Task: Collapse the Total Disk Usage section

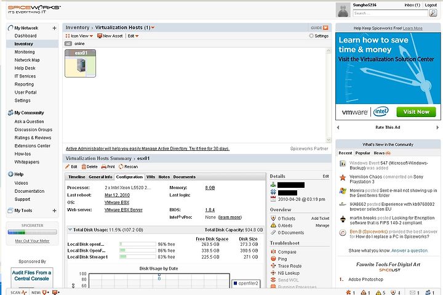Action: pyautogui.click(x=70, y=230)
